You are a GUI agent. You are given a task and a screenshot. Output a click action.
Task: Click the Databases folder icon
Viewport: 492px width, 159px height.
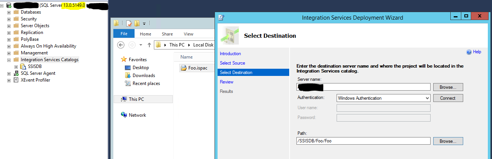(x=16, y=12)
